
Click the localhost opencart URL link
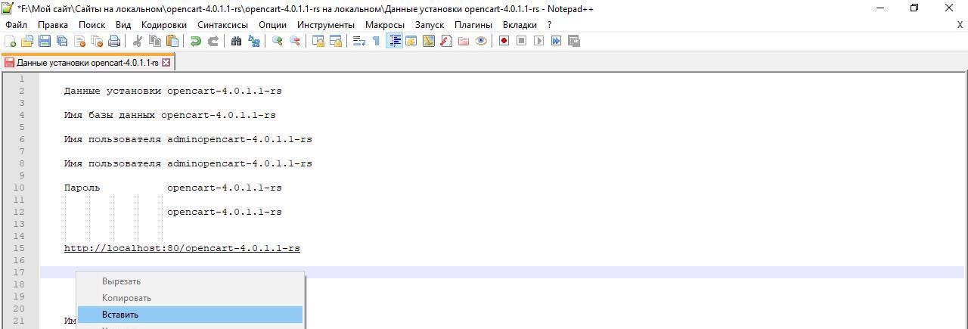pyautogui.click(x=181, y=248)
